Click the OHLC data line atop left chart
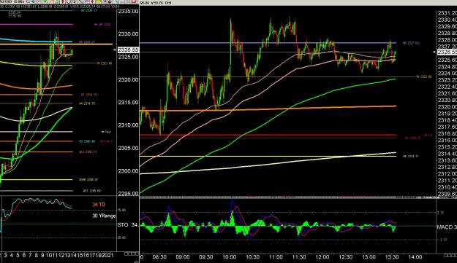Screen dimensions: 457x263 click(x=60, y=7)
